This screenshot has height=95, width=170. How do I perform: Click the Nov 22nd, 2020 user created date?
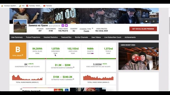point(101,31)
